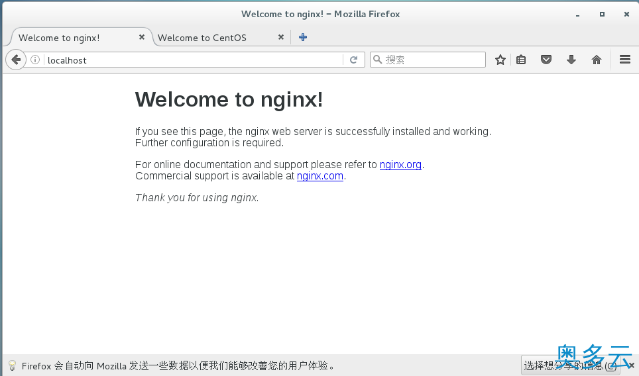Click the 'Further configuration is required.' line
639x376 pixels.
tap(209, 143)
